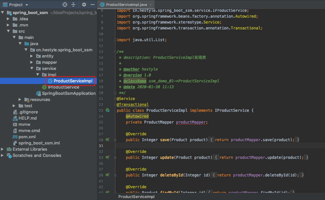Viewport: 325px width, 200px height.
Task: Select ProductServiceImpl class in tree
Action: coord(73,81)
